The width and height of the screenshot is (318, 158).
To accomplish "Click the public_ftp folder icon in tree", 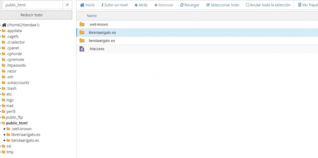I will [3, 117].
